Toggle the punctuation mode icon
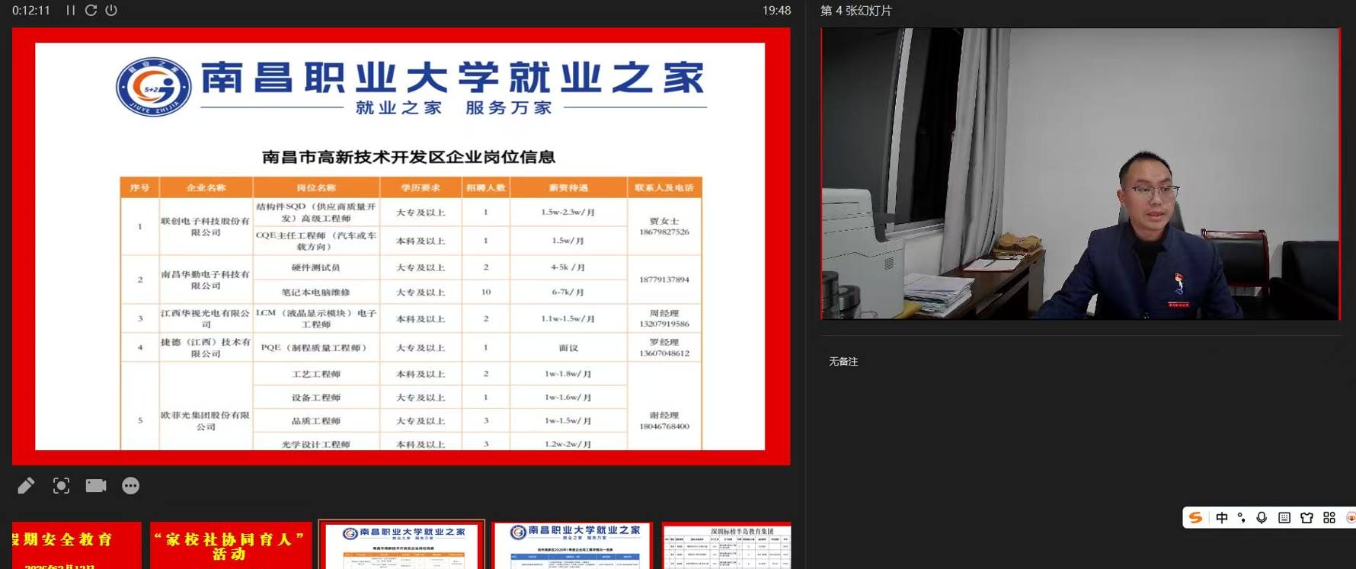Viewport: 1356px width, 569px height. (x=1242, y=518)
